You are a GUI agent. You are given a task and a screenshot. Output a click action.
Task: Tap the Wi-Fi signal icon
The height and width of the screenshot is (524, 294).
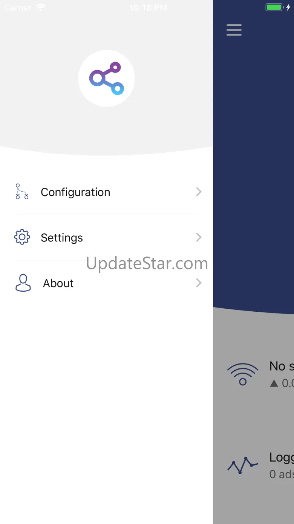(x=243, y=374)
